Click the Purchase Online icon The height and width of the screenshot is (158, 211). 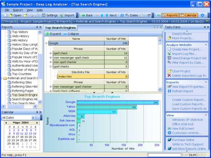pos(170,140)
